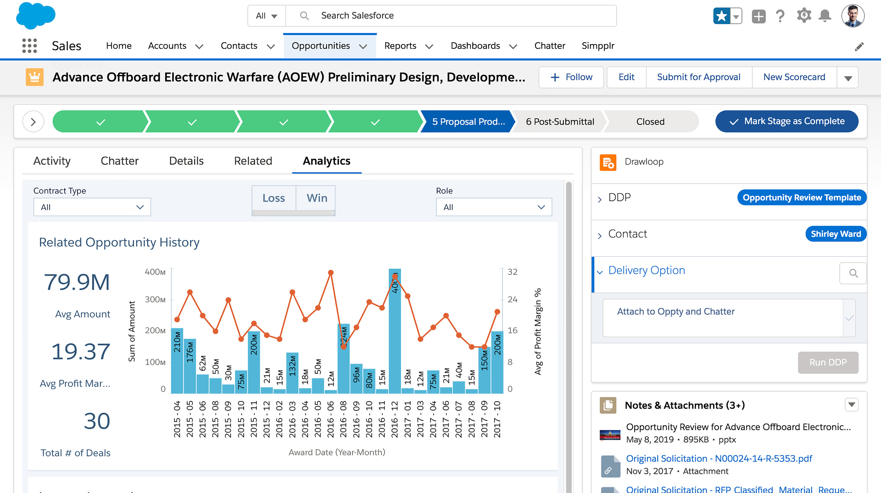Go to the Home nav item
This screenshot has height=493, width=881.
tap(119, 46)
